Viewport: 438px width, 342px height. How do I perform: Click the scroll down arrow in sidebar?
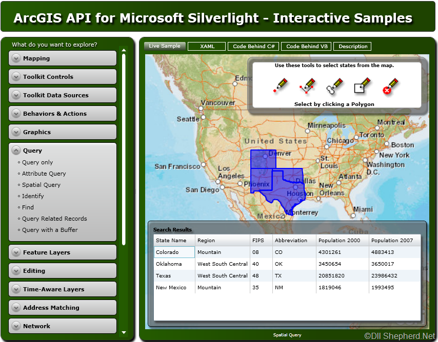point(124,332)
